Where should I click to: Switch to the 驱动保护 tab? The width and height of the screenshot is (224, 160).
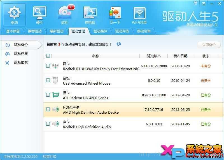100,31
